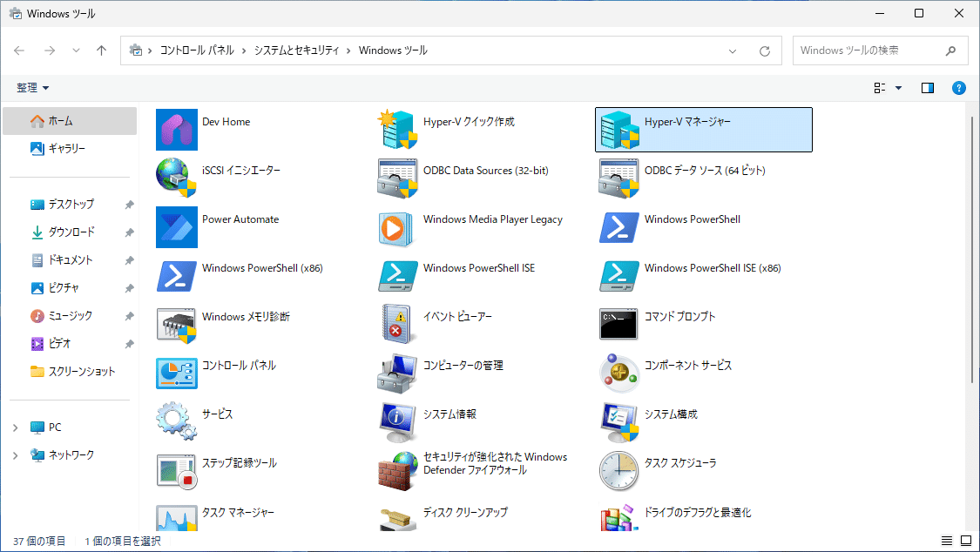Screen dimensions: 980x552
Task: Click the search magnifier icon
Action: point(950,51)
